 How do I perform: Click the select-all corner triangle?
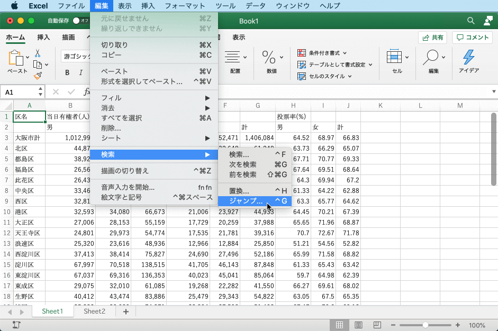pos(7,105)
